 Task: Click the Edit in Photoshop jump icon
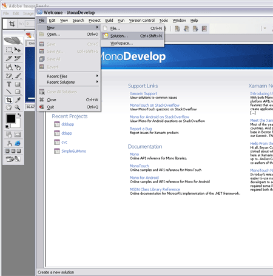[x=13, y=159]
